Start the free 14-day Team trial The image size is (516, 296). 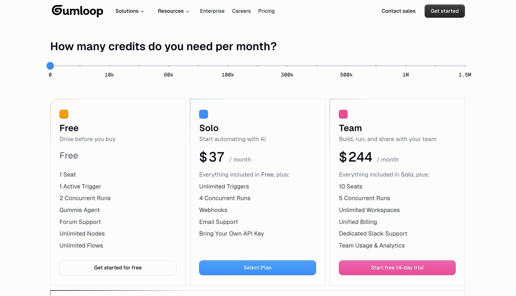click(397, 268)
